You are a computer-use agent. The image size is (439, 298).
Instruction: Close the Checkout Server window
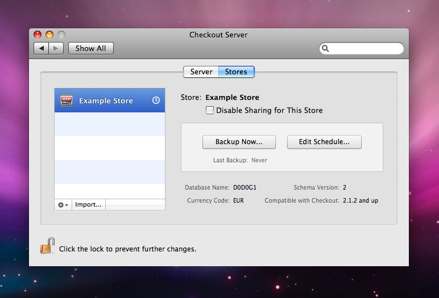click(x=38, y=35)
